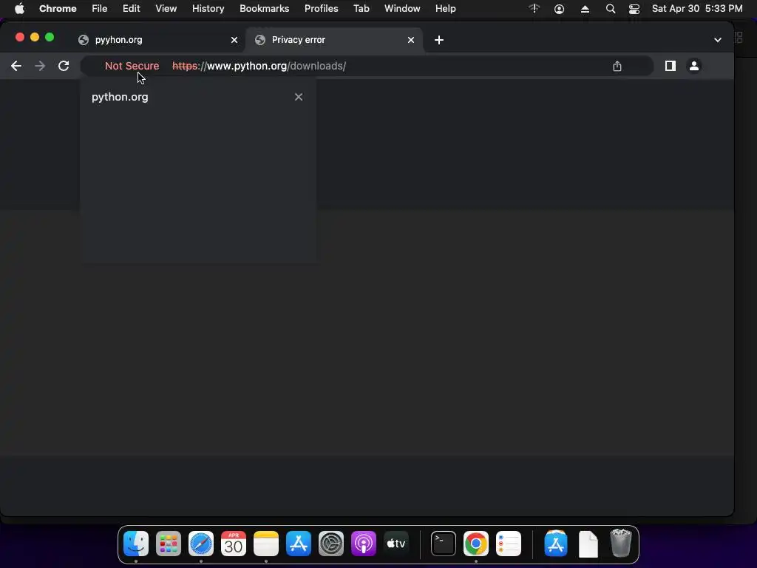Open the File menu
The image size is (757, 568).
pyautogui.click(x=100, y=9)
